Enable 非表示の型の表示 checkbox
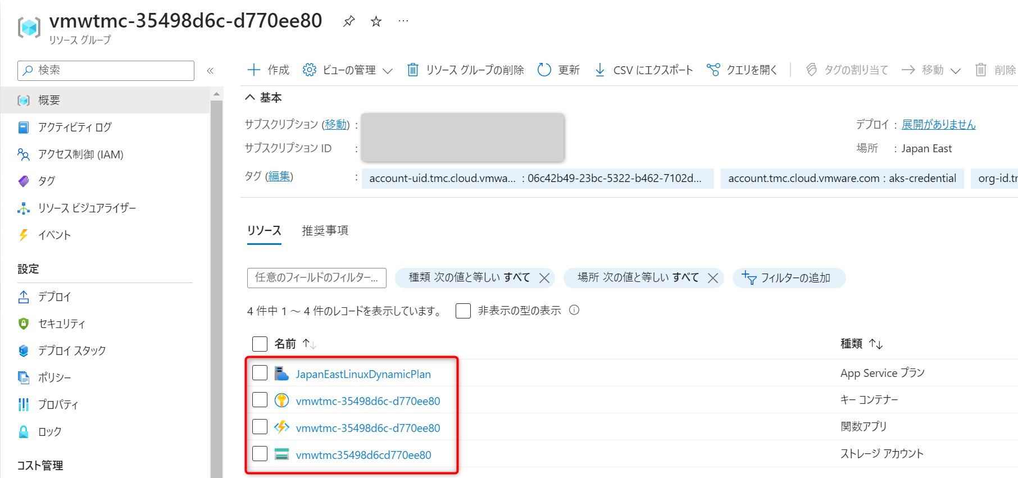 point(463,311)
